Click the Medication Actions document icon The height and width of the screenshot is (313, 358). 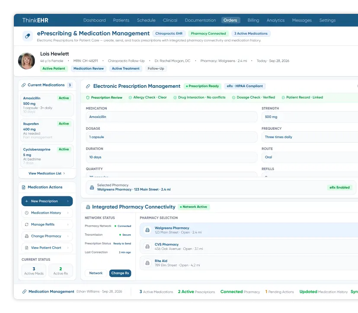coord(23,187)
